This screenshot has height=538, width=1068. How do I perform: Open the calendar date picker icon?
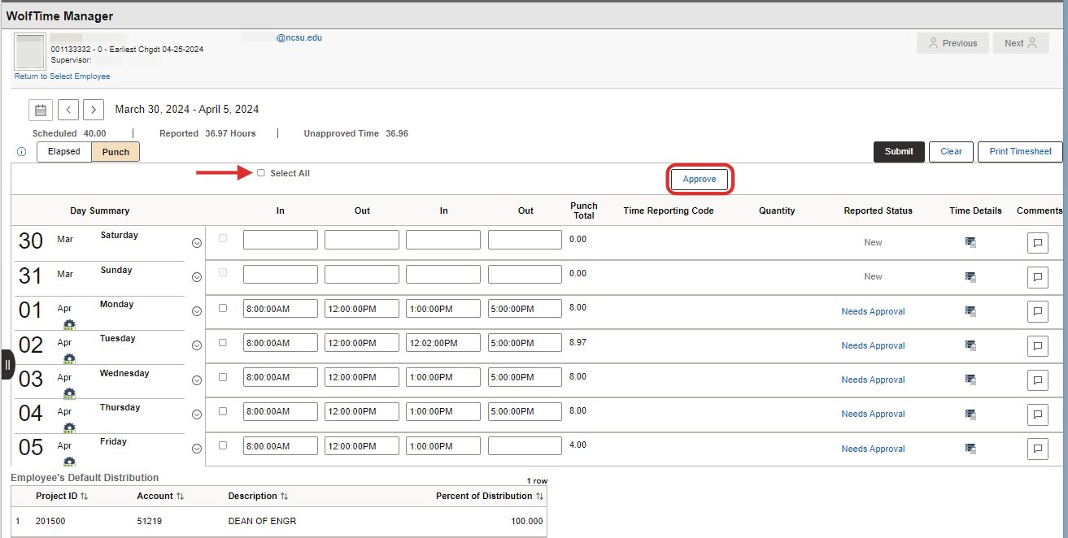click(41, 110)
